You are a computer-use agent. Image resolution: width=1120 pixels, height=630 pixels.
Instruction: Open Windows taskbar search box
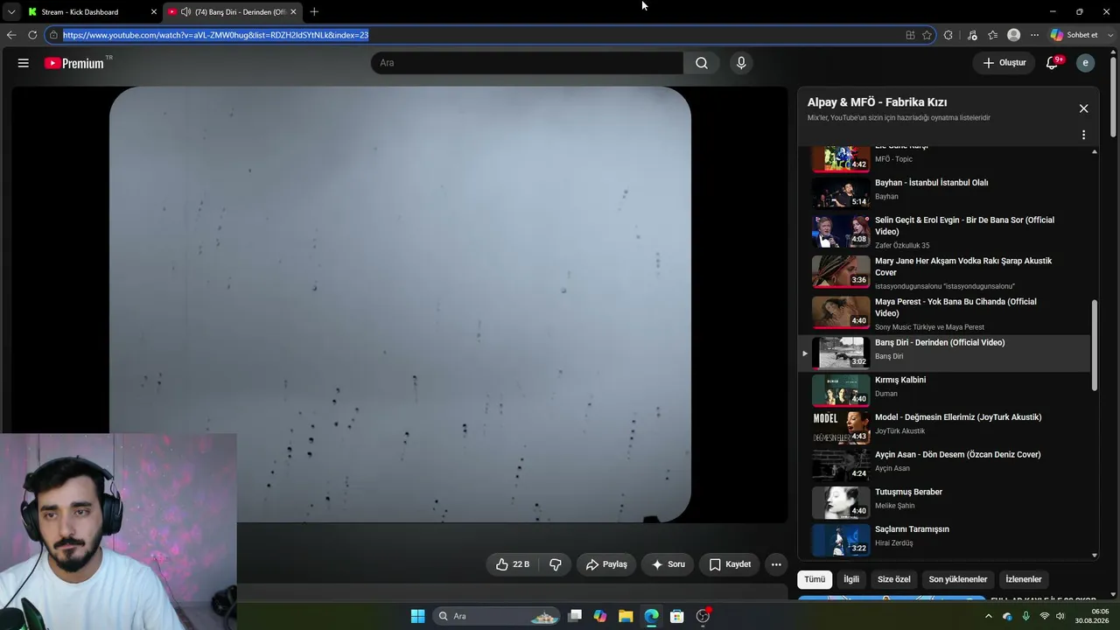[x=497, y=616]
